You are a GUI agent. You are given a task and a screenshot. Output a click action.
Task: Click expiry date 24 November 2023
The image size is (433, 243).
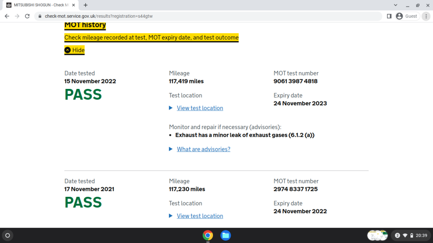click(x=300, y=104)
